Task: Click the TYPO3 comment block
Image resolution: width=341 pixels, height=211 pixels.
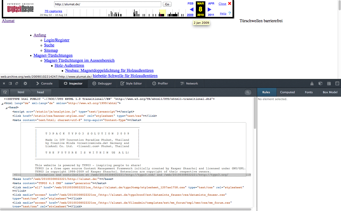Action: pos(133,149)
